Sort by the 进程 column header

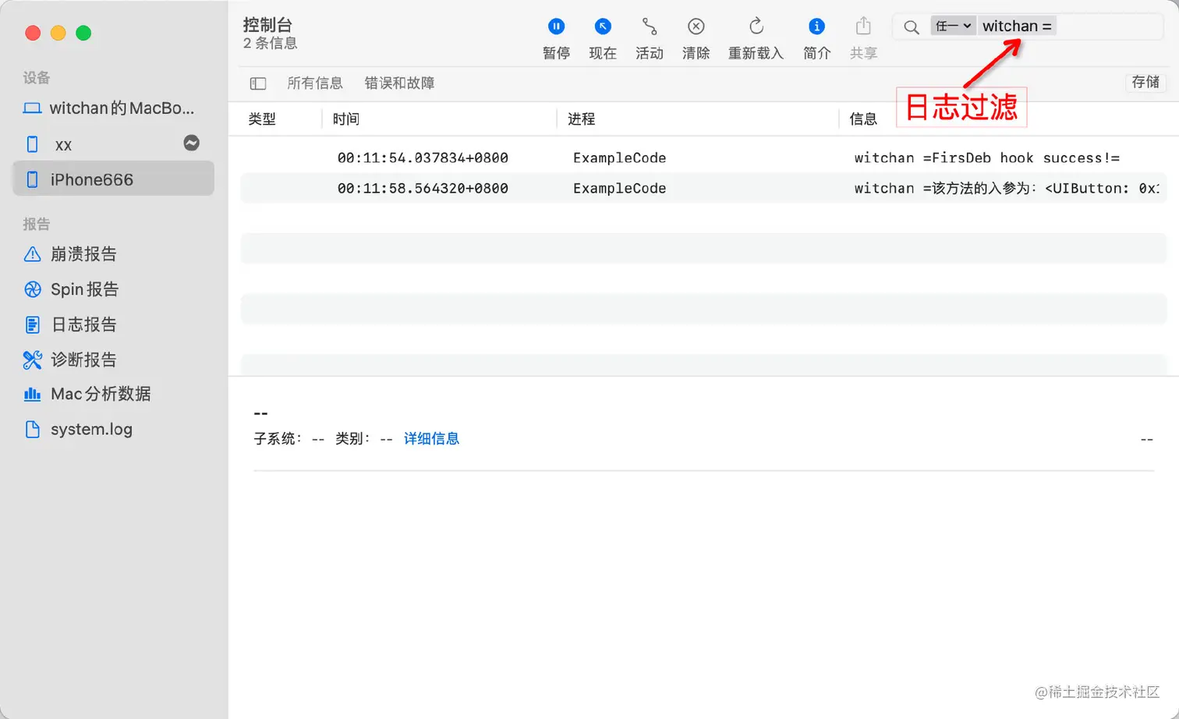582,119
